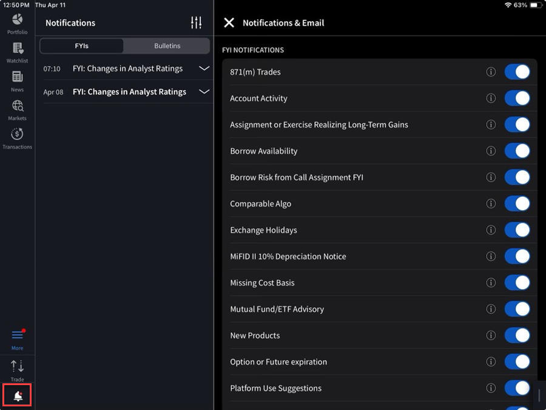
Task: Show info for Comparable Algo
Action: click(x=491, y=203)
